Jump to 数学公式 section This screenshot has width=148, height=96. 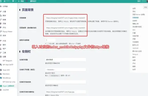[135, 45]
